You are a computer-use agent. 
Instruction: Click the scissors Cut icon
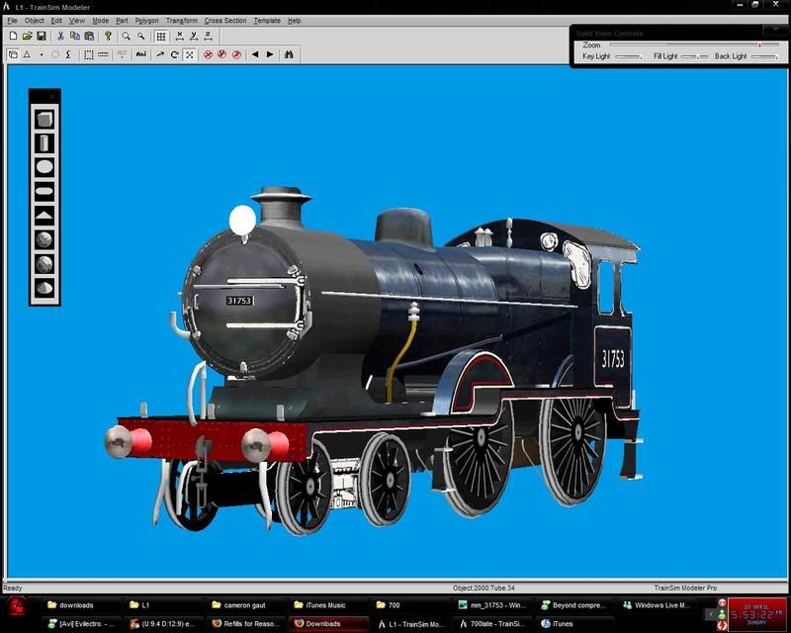tap(61, 36)
